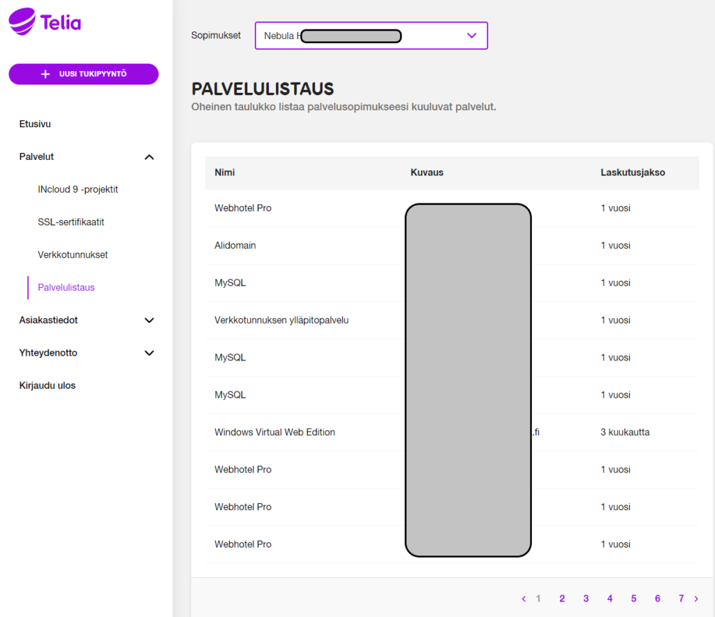
Task: Expand the Yhteydenotto section
Action: coord(149,353)
